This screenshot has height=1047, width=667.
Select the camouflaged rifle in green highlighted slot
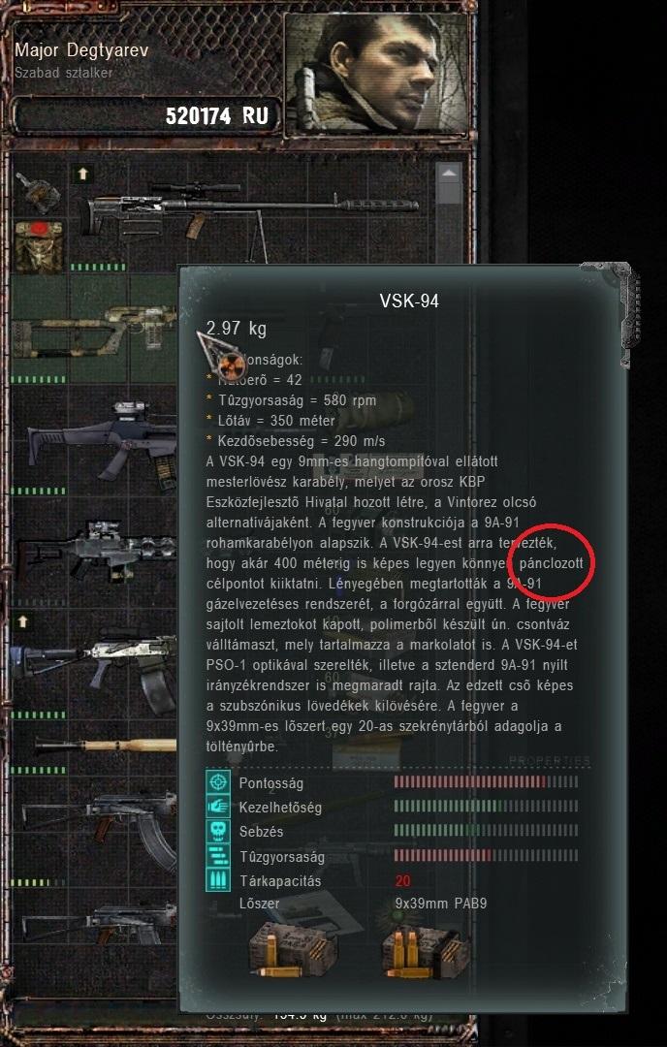(x=94, y=331)
